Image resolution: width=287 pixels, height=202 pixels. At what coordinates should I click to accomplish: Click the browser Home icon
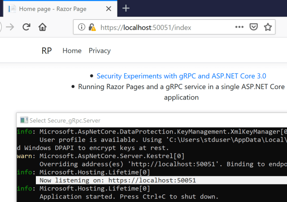tap(43, 27)
